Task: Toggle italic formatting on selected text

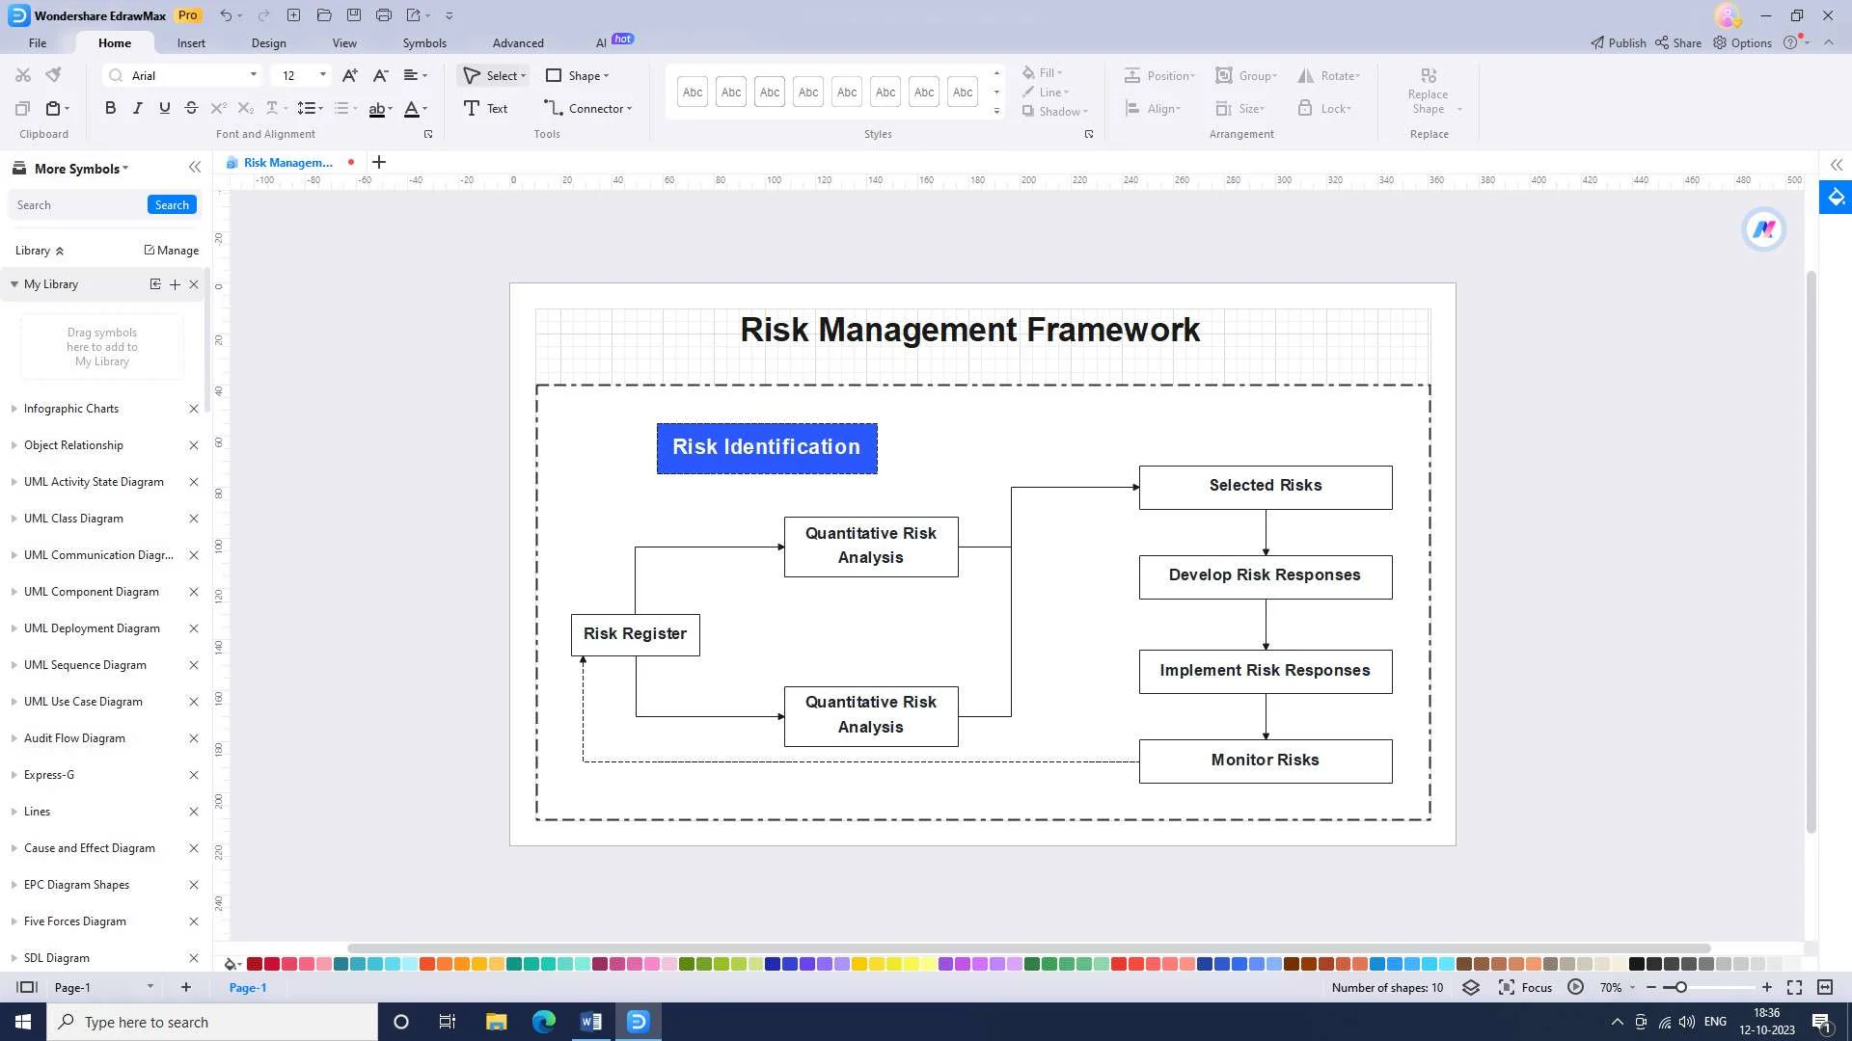Action: point(137,109)
